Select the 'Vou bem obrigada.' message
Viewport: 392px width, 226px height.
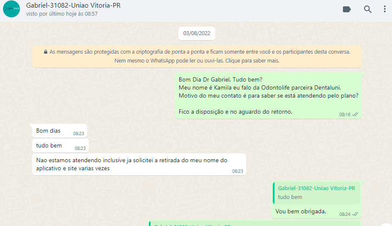[x=316, y=200]
